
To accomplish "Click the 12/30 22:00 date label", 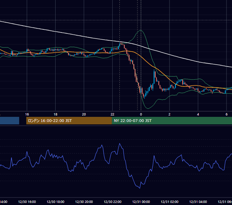I will click(x=113, y=202).
